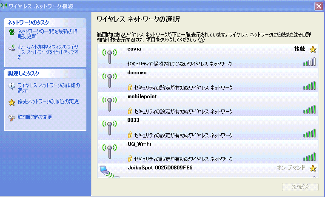Select the docomo network name

click(137, 73)
